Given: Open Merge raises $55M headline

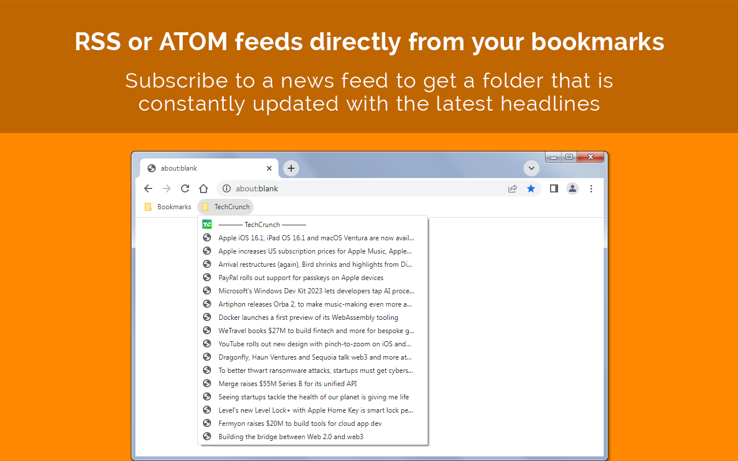Looking at the screenshot, I should click(312, 384).
